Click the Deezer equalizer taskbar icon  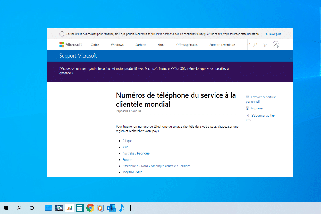(70, 208)
